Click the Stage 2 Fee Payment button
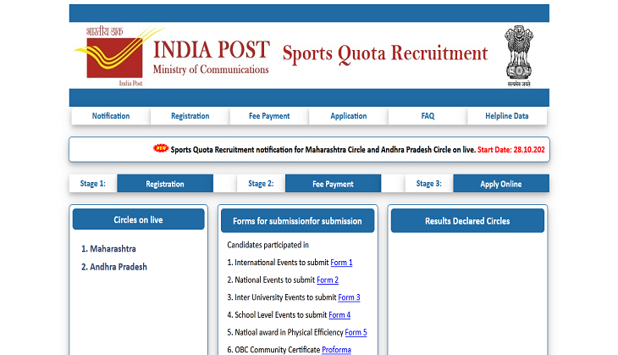This screenshot has height=355, width=618. coord(333,184)
